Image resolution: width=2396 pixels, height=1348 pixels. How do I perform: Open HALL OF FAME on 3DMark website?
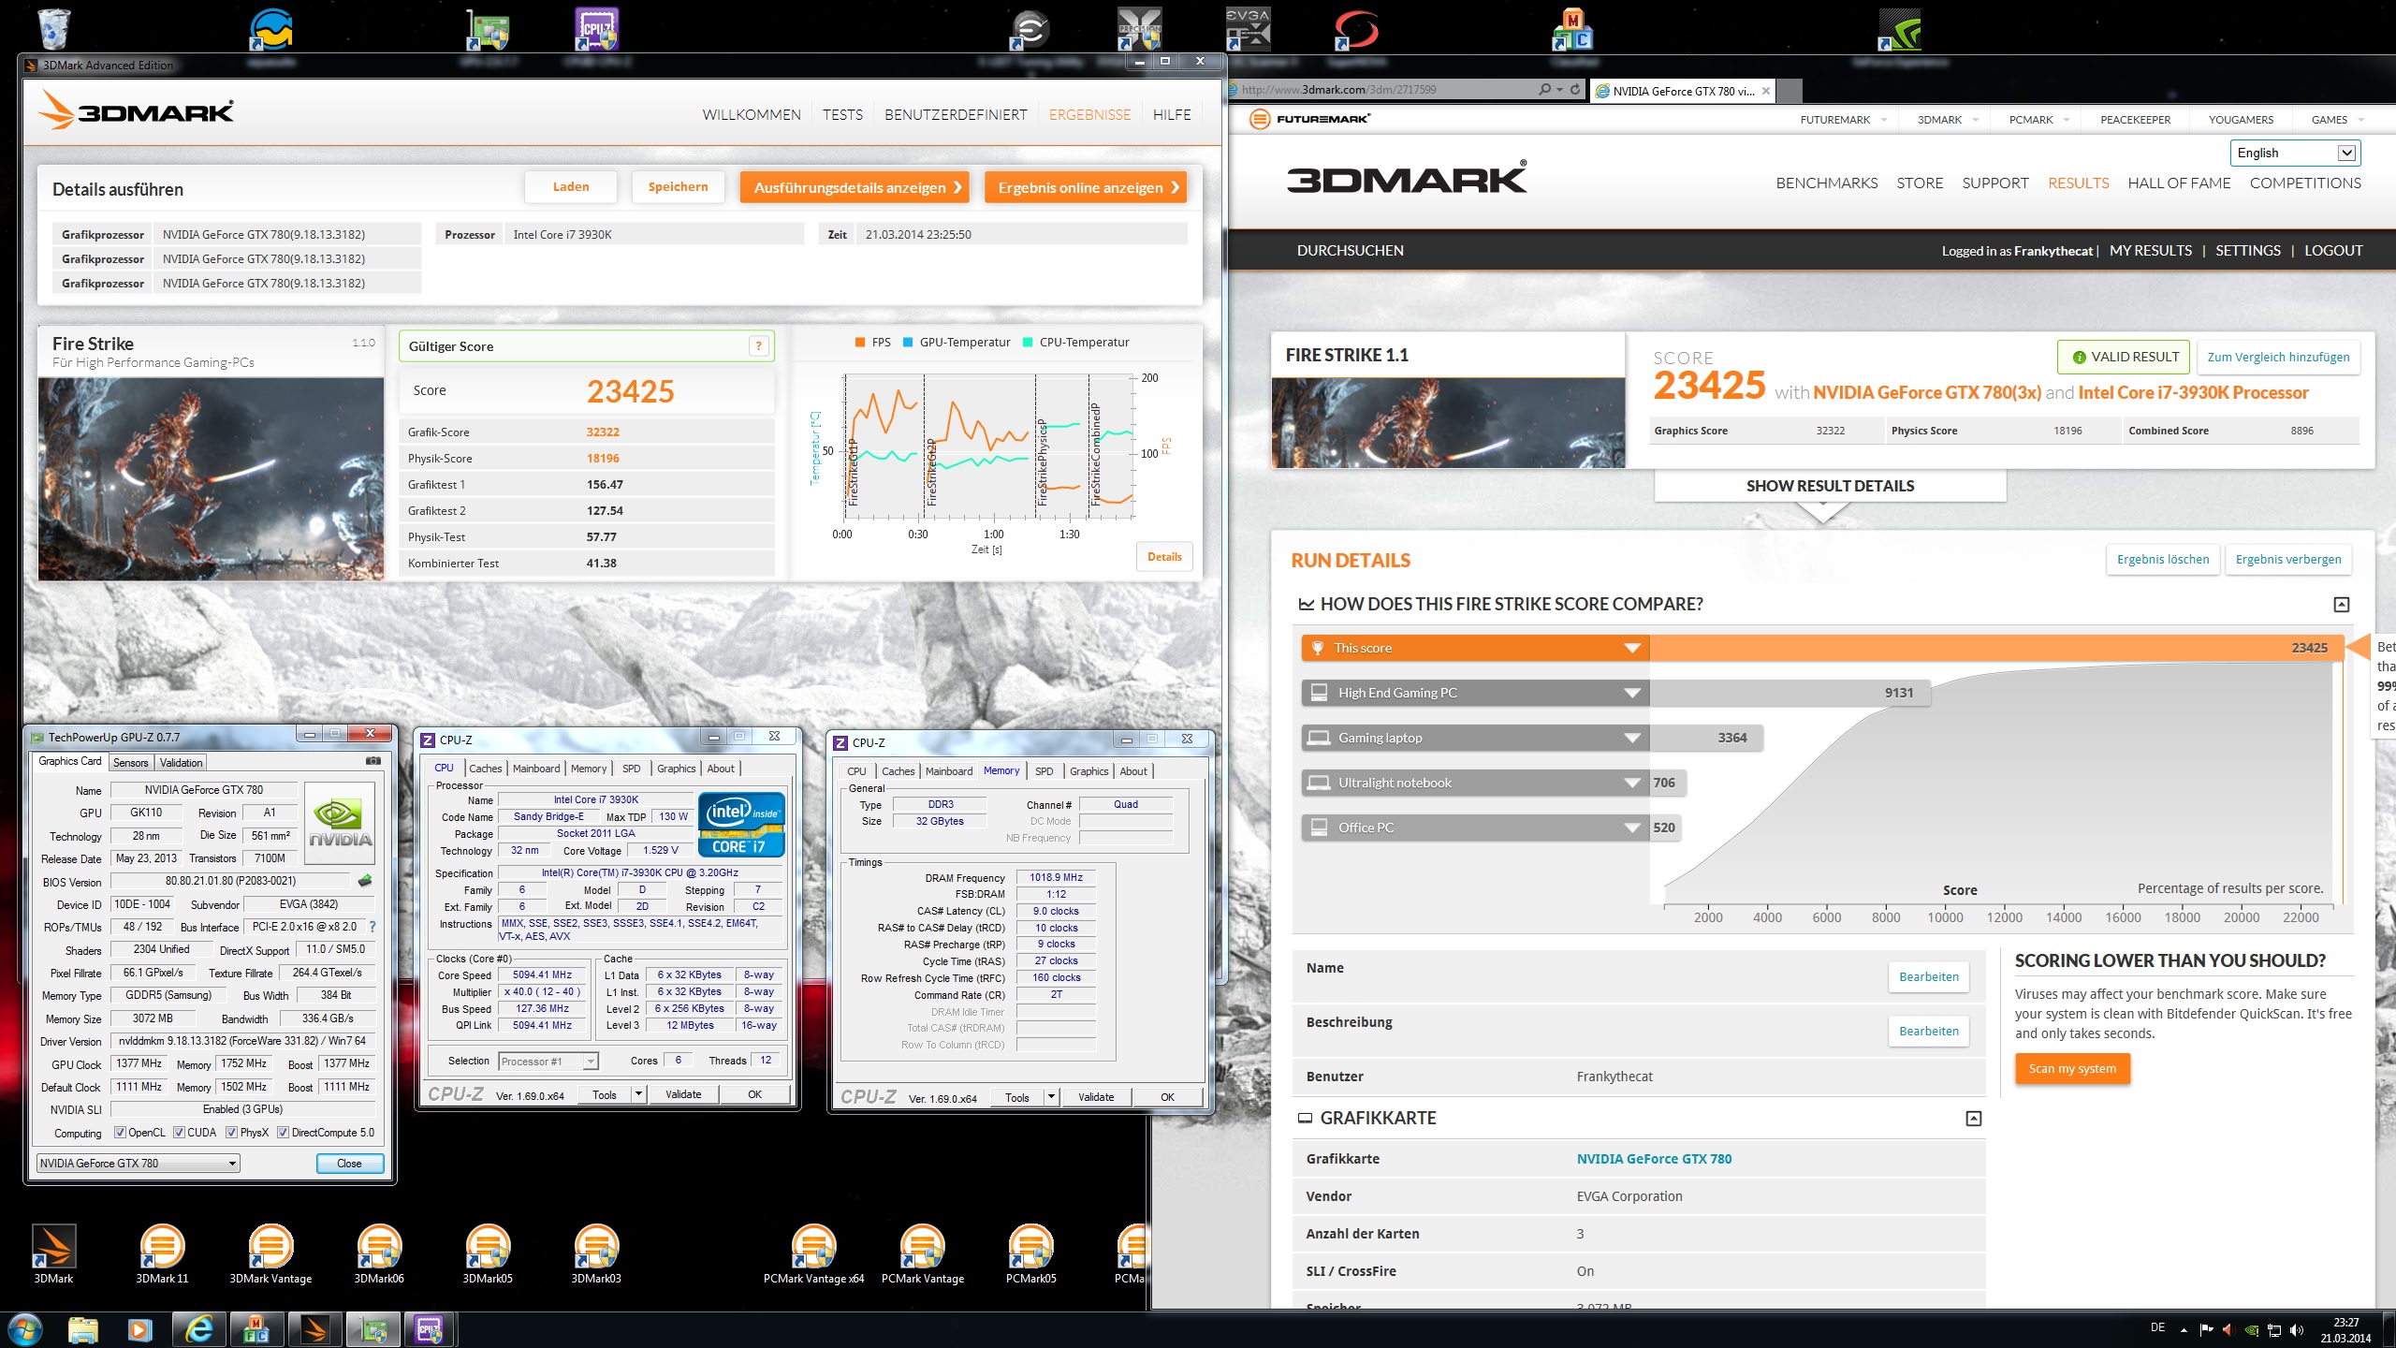tap(2179, 183)
